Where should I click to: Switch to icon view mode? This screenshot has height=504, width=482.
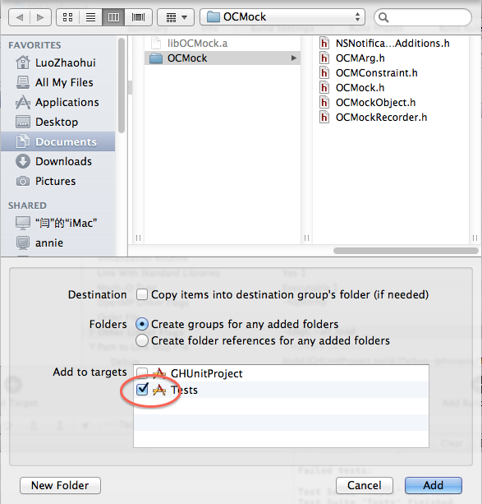pos(68,17)
